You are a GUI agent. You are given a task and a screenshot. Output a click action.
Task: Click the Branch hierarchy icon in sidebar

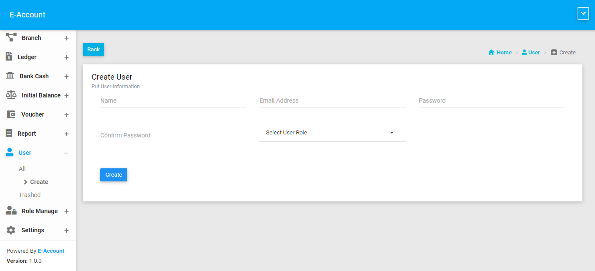coord(11,37)
